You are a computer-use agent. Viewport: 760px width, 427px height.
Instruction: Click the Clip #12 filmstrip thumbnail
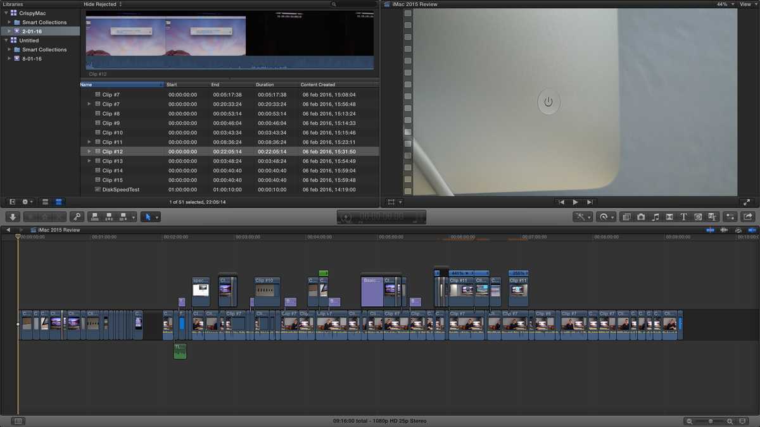click(230, 40)
